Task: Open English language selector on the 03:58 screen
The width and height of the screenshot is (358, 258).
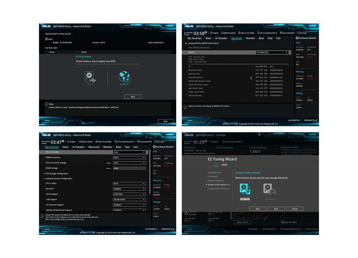Action: pyautogui.click(x=214, y=33)
